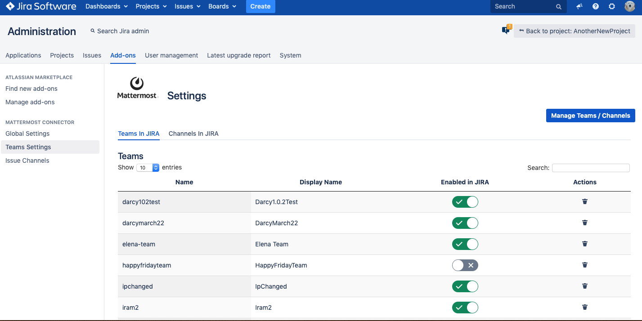Screen dimensions: 642x321
Task: Open Global Settings in sidebar
Action: [27, 134]
